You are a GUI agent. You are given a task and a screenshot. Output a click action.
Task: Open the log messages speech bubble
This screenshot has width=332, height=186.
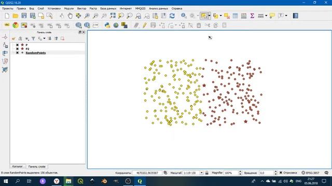point(326,173)
